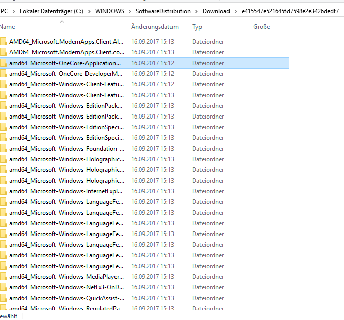
Task: Open dropdown chevron after SoftwareDistribution breadcrumb
Action: coord(196,11)
